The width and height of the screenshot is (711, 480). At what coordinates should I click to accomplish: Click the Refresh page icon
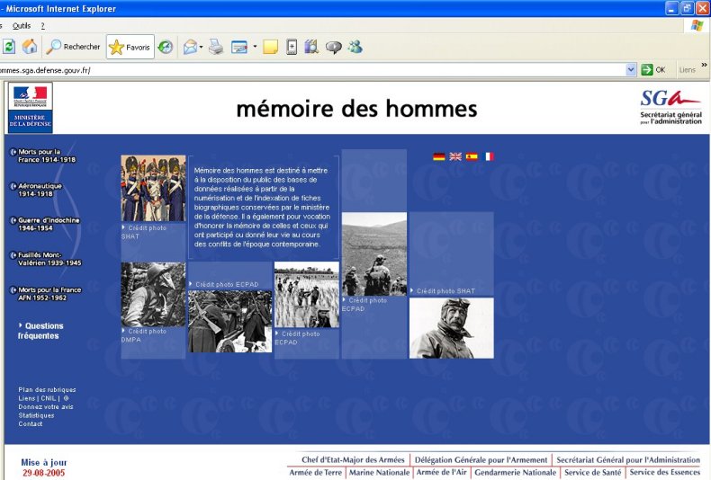(9, 47)
